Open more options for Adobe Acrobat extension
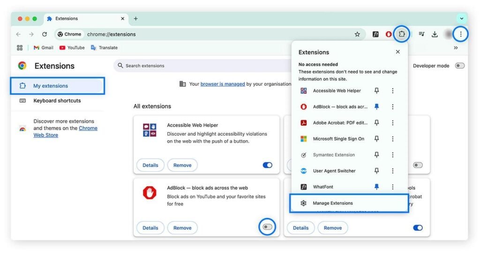The height and width of the screenshot is (254, 480). (x=393, y=123)
